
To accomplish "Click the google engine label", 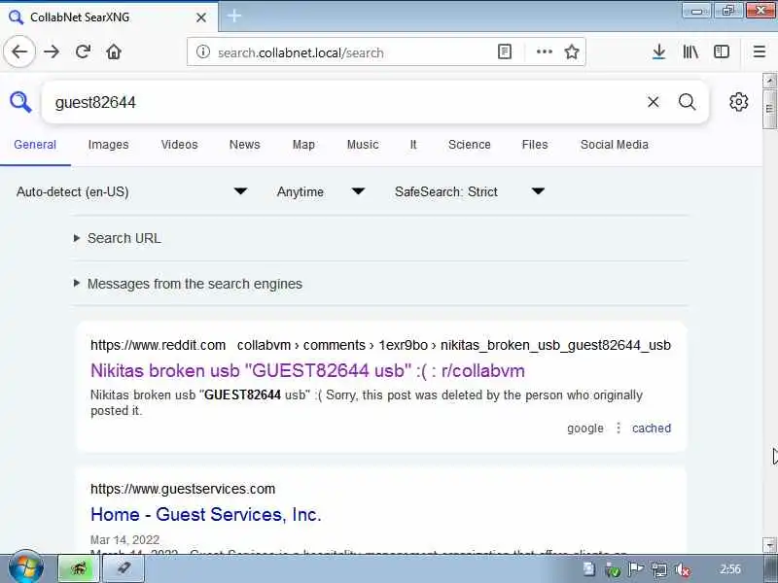I will coord(585,428).
